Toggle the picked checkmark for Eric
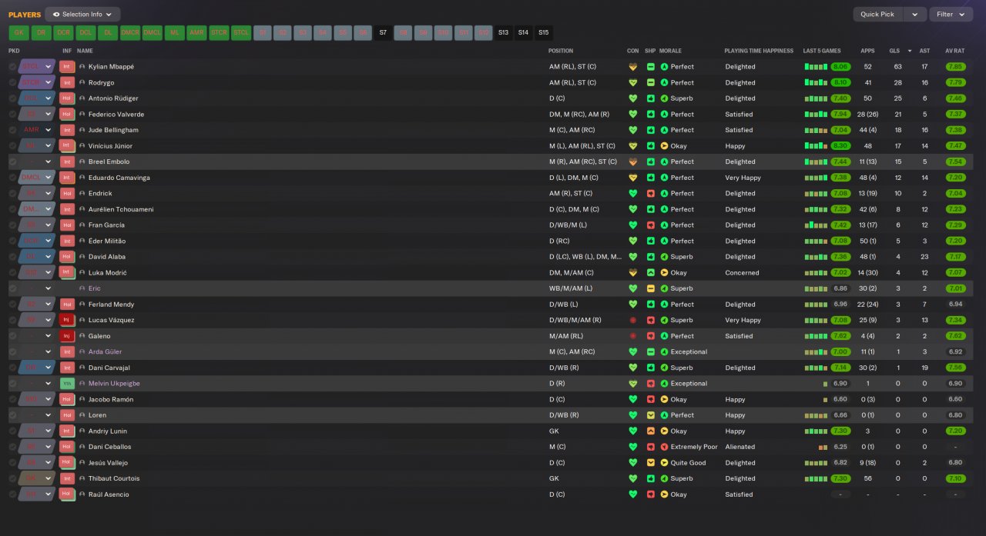Screen dimensions: 986x536 [x=12, y=288]
